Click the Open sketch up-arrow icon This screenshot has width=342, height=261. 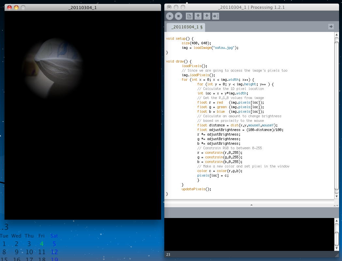(198, 16)
